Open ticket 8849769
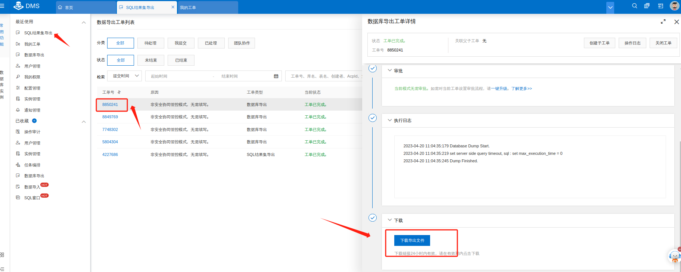Screen dimensions: 681x272 point(110,117)
